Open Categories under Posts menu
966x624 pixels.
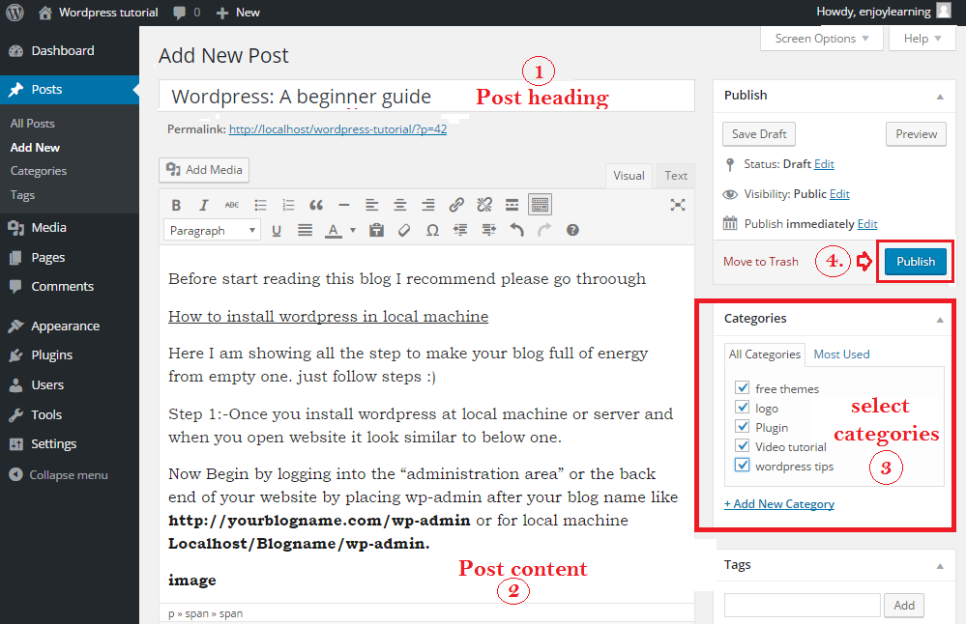pos(39,171)
